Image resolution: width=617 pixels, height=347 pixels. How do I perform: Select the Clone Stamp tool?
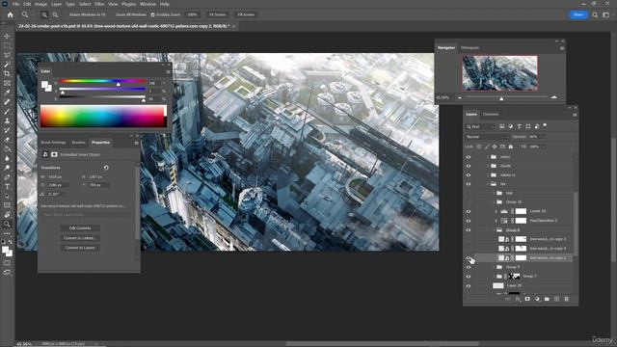pyautogui.click(x=7, y=121)
